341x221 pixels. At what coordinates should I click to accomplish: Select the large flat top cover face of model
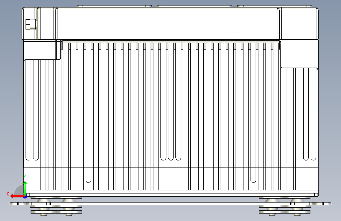(x=168, y=24)
